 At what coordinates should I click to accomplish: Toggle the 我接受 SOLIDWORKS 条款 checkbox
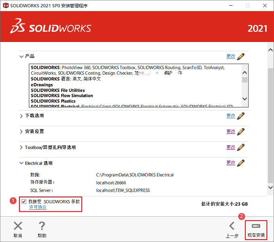pyautogui.click(x=24, y=201)
